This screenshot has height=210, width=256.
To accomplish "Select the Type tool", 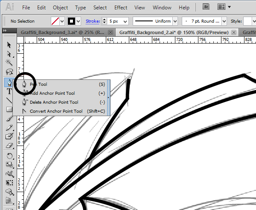I will point(9,91).
